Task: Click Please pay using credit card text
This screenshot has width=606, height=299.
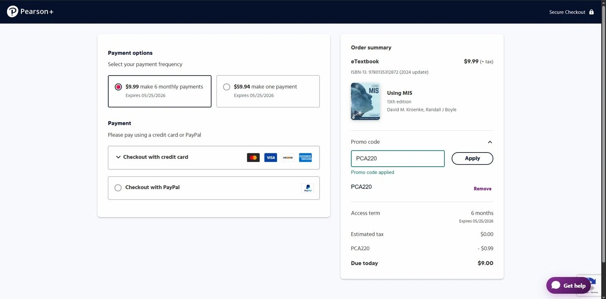Action: [154, 135]
